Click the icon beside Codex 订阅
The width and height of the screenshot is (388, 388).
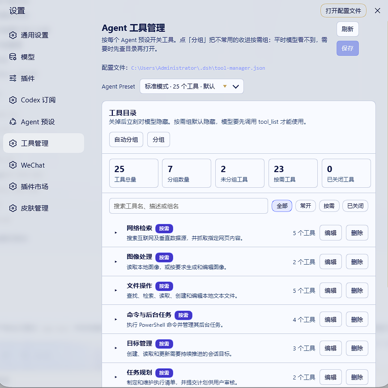13,100
